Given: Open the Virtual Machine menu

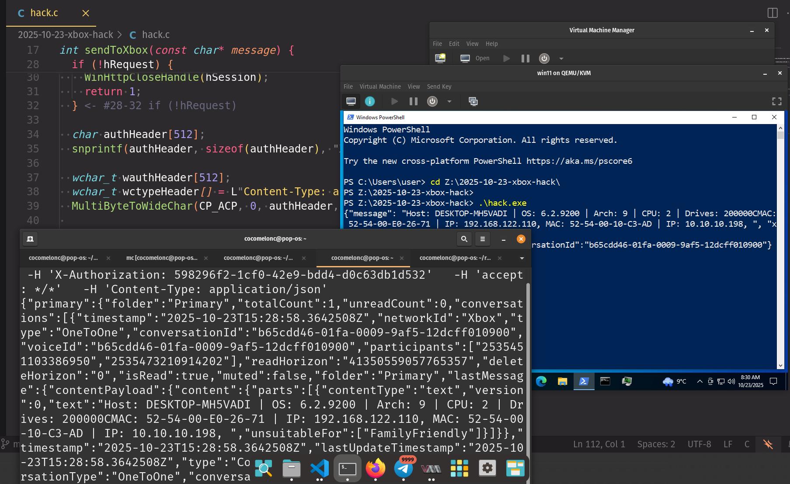Looking at the screenshot, I should 380,86.
